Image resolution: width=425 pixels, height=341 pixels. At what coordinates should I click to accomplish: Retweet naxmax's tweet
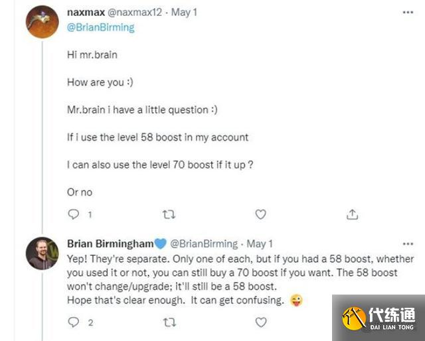pos(169,214)
